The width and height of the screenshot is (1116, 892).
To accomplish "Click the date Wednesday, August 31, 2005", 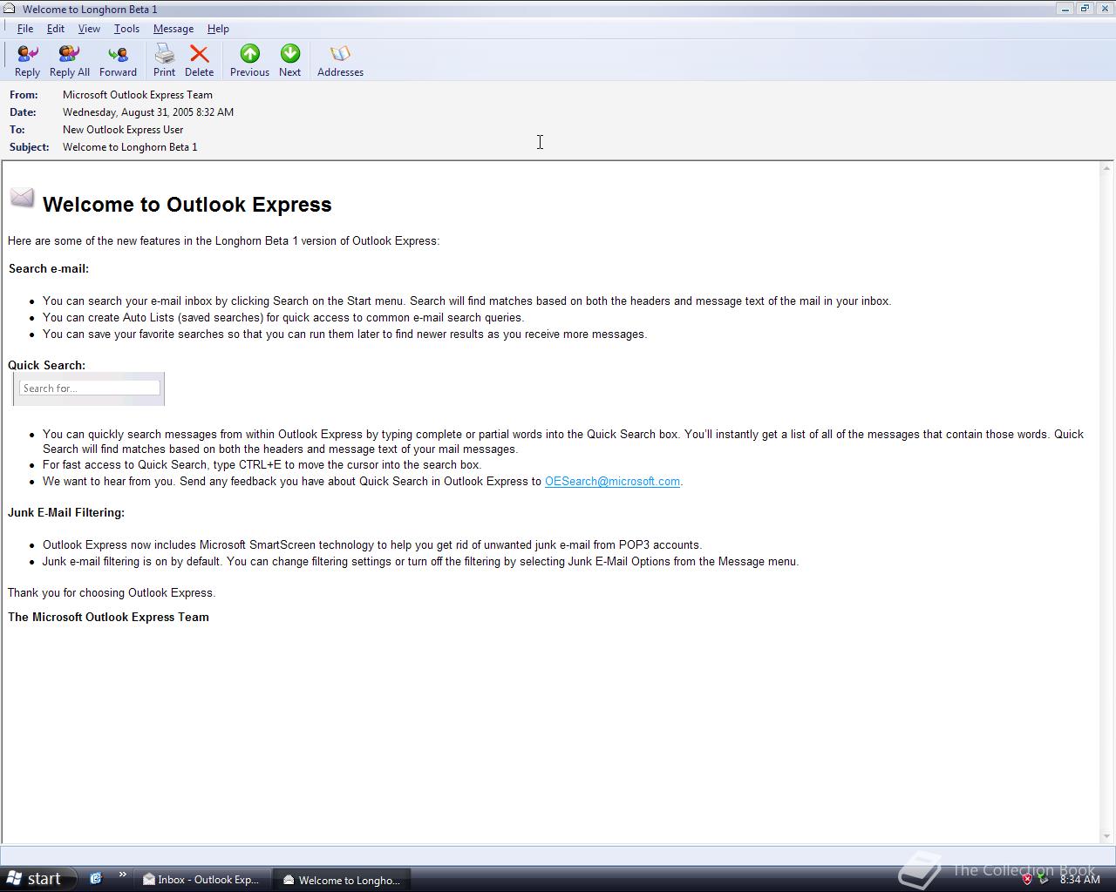I will click(x=148, y=112).
